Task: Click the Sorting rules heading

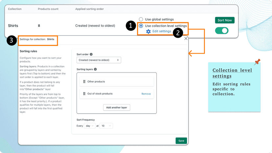Action: 28,51
